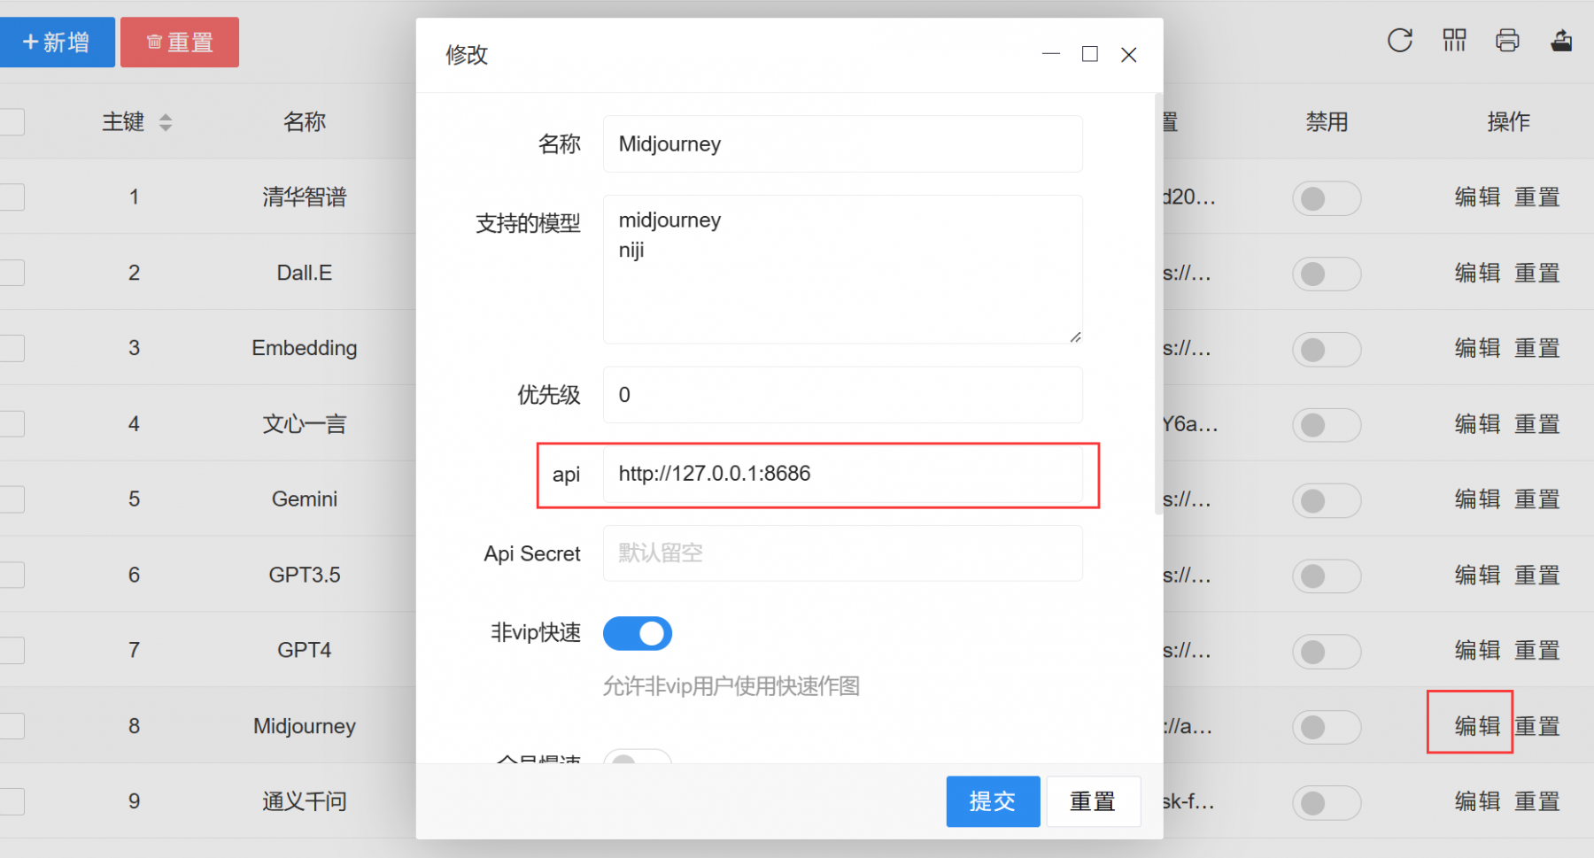Toggle the disable switch for 通义千问 row
This screenshot has width=1594, height=858.
point(1326,803)
